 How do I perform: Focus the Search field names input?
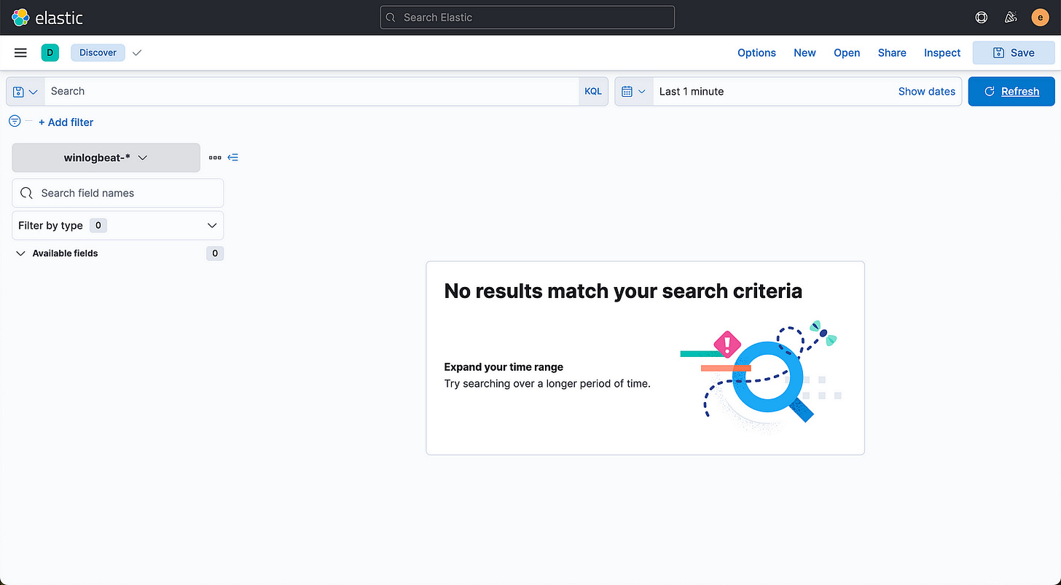pos(118,193)
